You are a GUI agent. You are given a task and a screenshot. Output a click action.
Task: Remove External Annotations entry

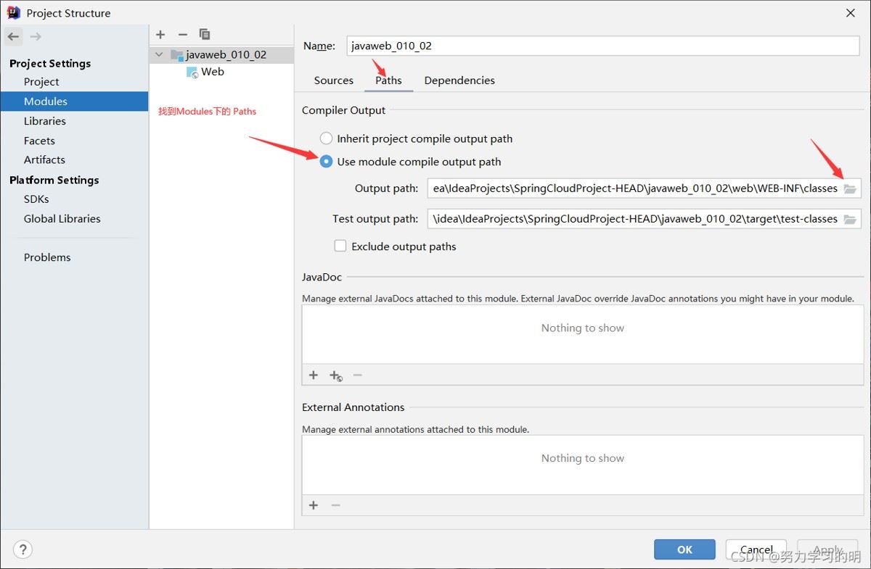335,505
